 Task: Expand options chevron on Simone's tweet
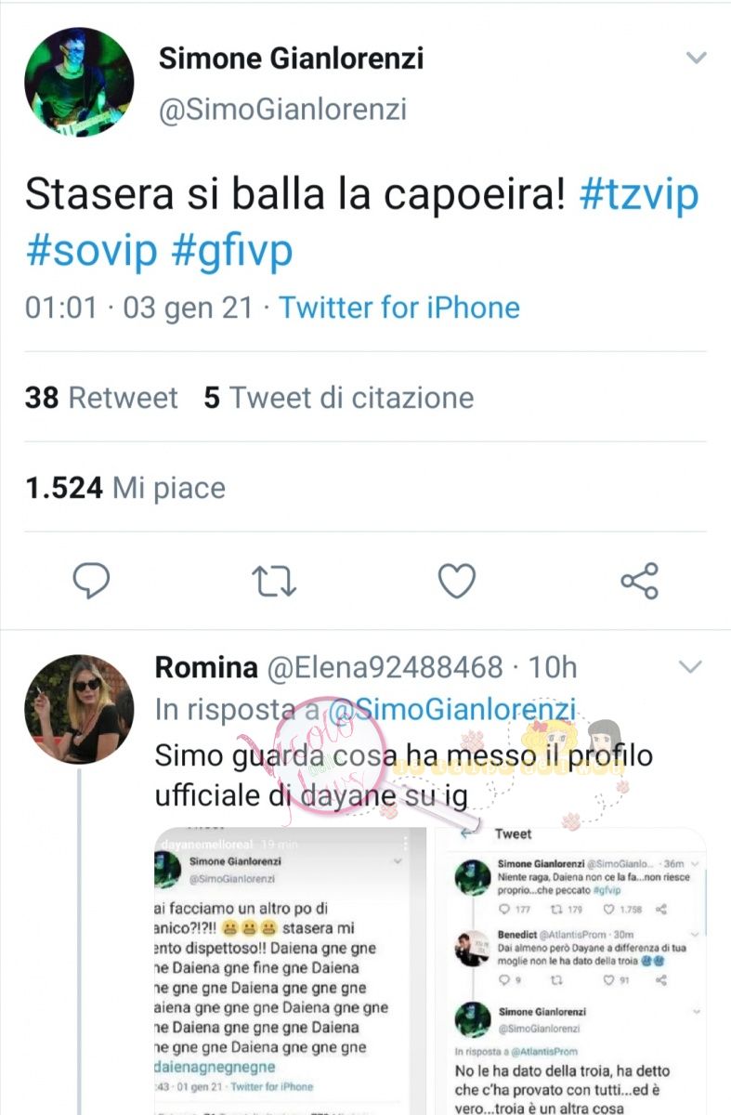[x=696, y=59]
